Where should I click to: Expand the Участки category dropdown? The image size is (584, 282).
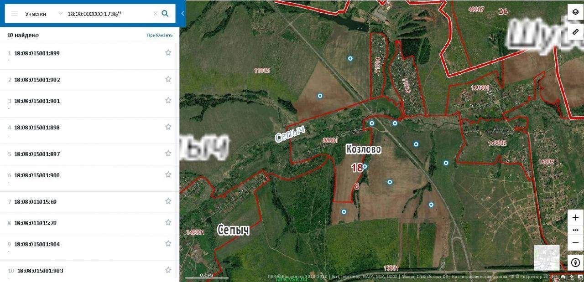click(x=61, y=14)
